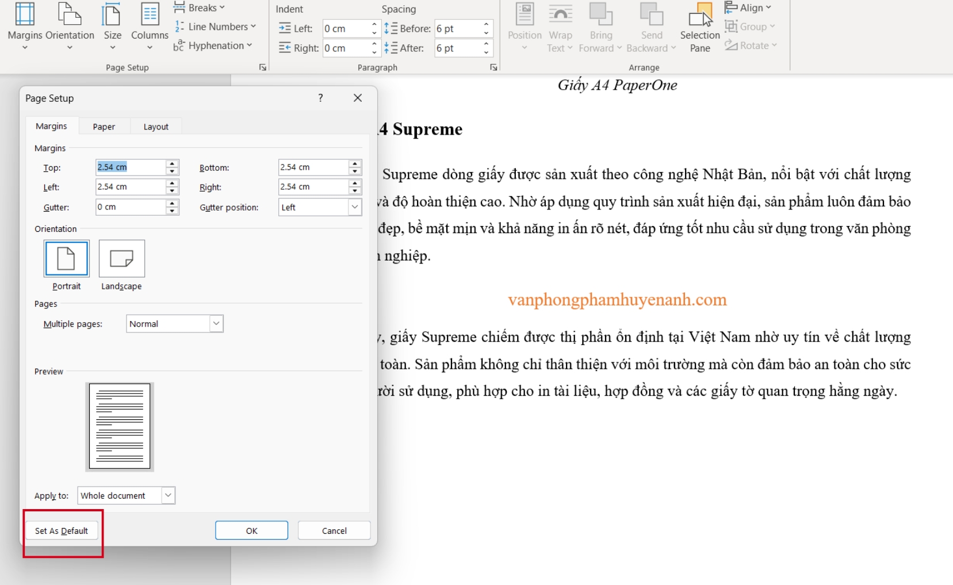Click the Cancel button
Viewport: 953px width, 585px height.
click(x=334, y=531)
